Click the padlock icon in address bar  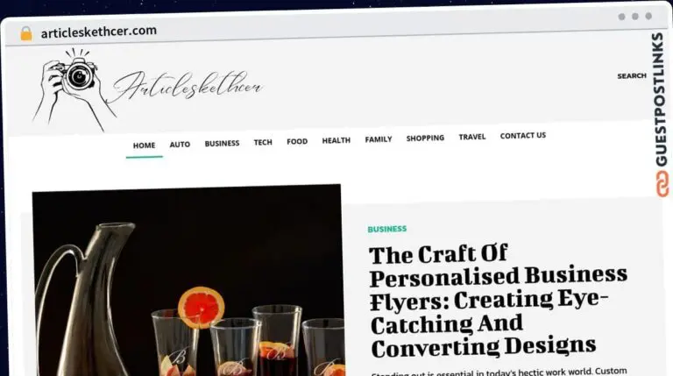coord(26,33)
